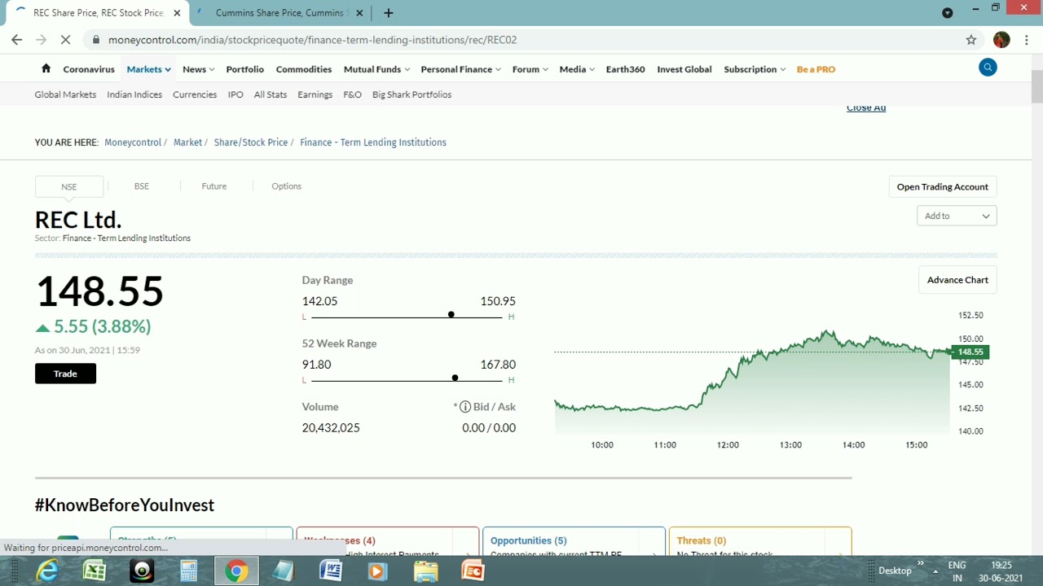Open the Advance Chart
This screenshot has width=1043, height=586.
click(957, 280)
